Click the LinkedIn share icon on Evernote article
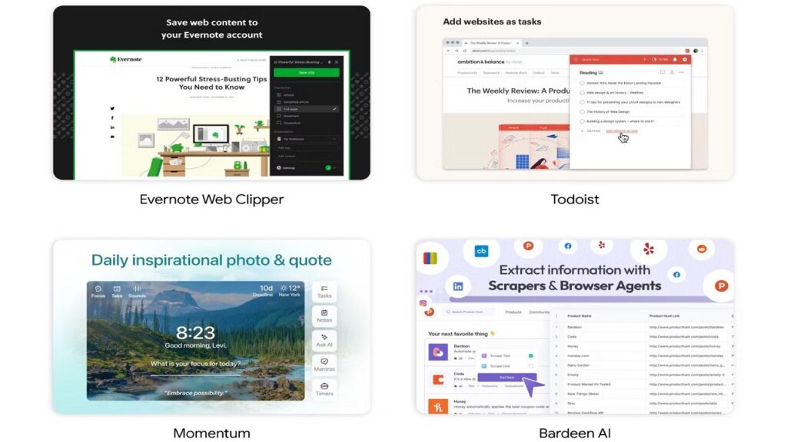Viewport: 787px width, 442px height. pos(112,127)
